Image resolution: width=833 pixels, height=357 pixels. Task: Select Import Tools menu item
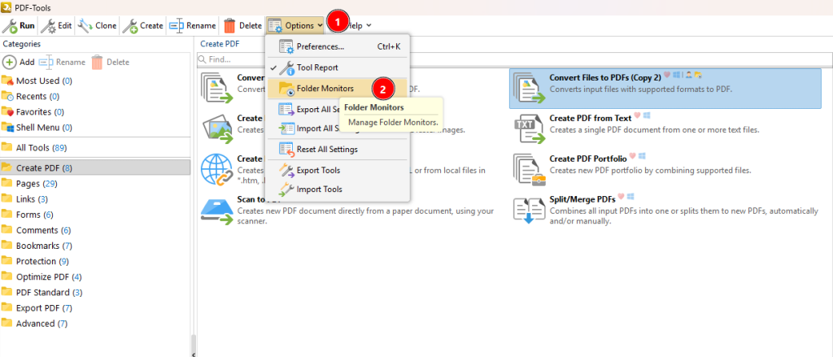tap(338, 189)
